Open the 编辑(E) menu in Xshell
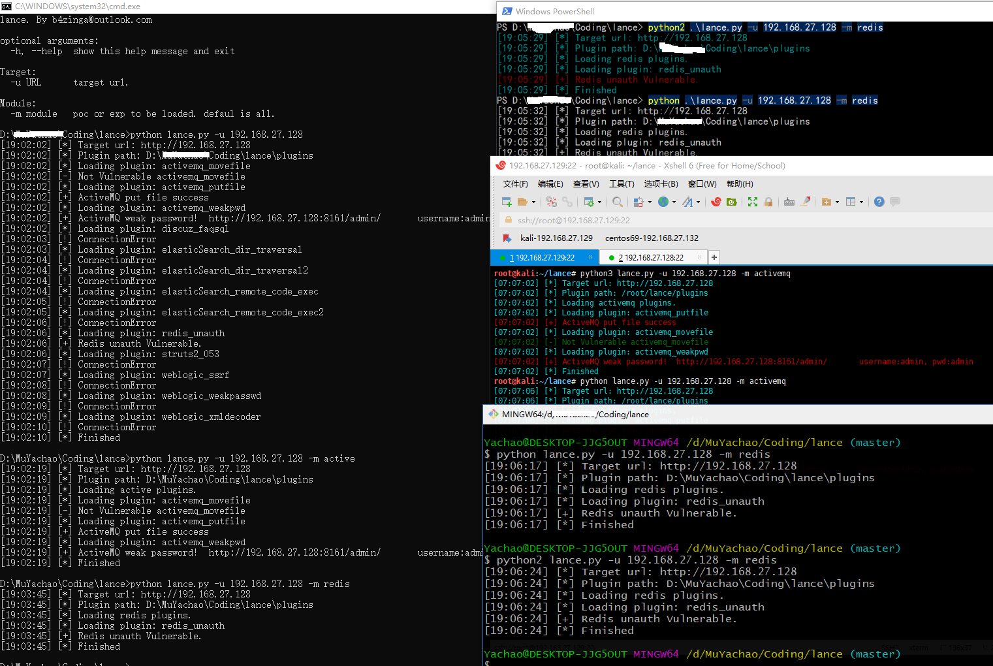 point(550,184)
